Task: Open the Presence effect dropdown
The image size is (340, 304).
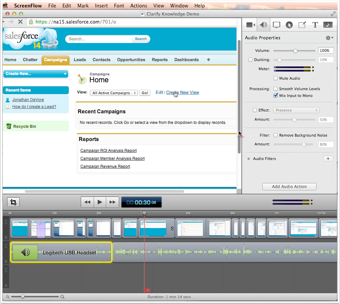Action: 296,110
